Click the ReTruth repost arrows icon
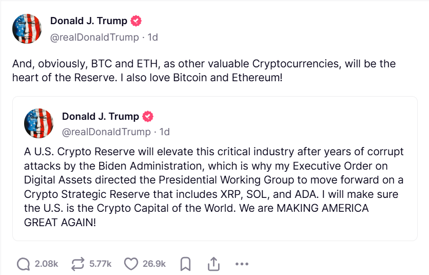429x275 pixels. click(78, 264)
